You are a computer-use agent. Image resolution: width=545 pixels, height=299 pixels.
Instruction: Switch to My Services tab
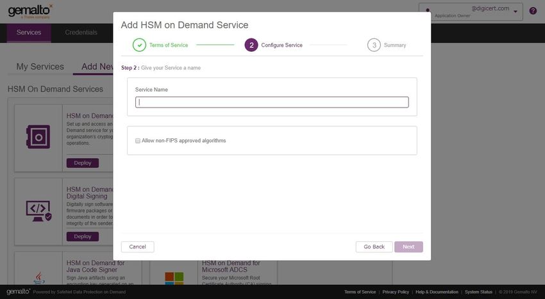coord(40,67)
